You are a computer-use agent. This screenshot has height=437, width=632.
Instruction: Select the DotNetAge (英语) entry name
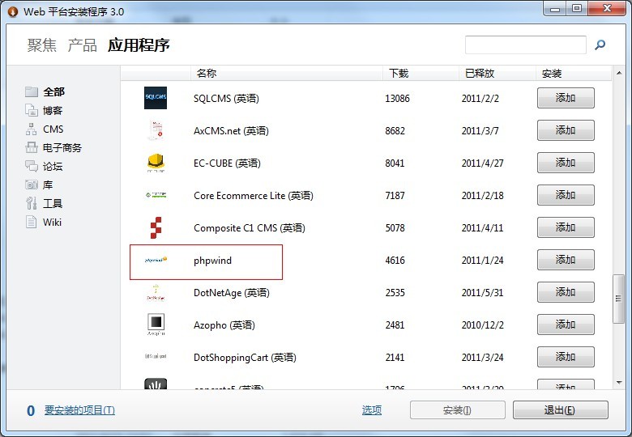(x=232, y=292)
